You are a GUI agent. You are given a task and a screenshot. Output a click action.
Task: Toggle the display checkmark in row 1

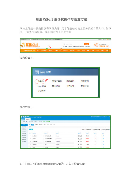point(95,136)
